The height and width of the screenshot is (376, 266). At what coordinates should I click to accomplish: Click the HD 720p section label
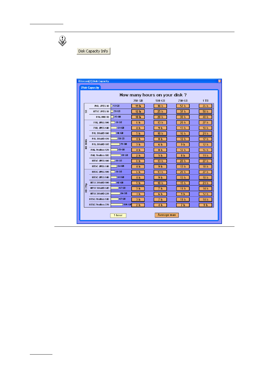(86, 188)
